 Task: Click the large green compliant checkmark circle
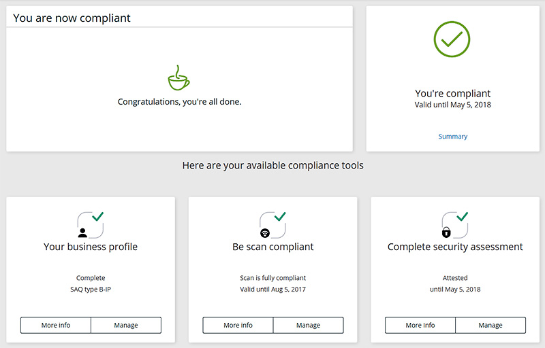452,39
